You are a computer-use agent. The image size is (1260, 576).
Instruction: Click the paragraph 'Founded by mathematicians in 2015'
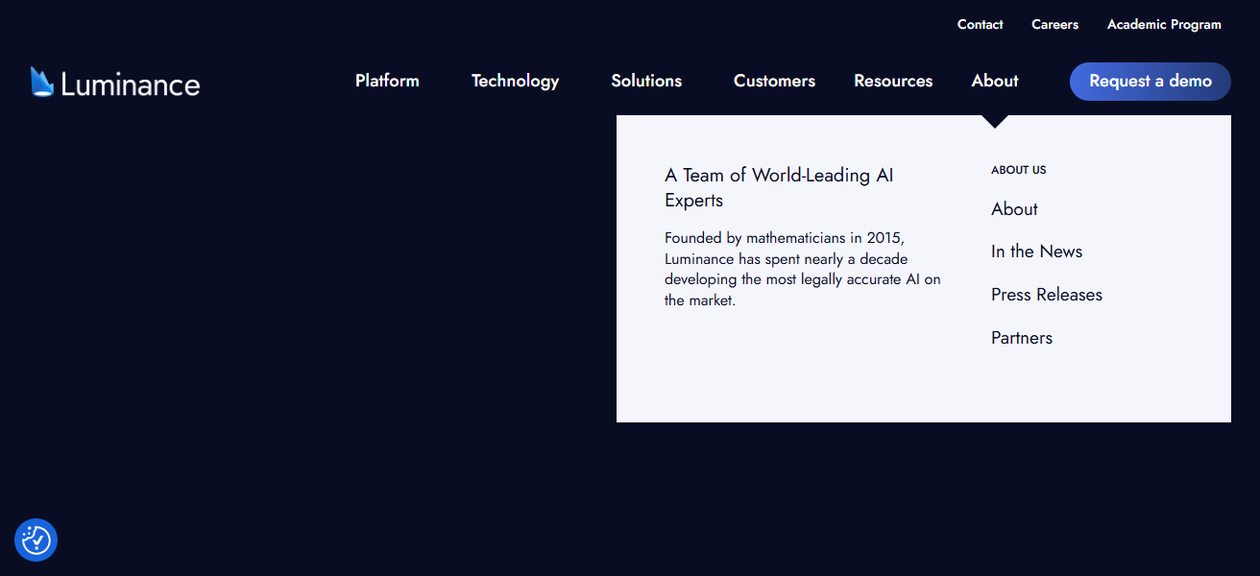tap(803, 269)
